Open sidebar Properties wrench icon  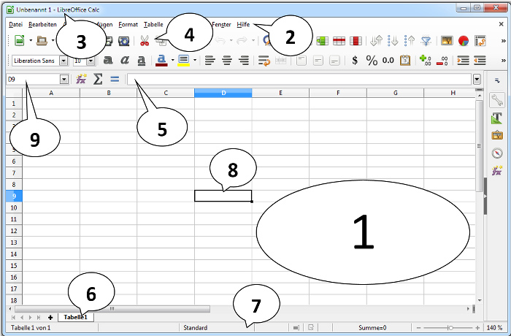tap(497, 100)
